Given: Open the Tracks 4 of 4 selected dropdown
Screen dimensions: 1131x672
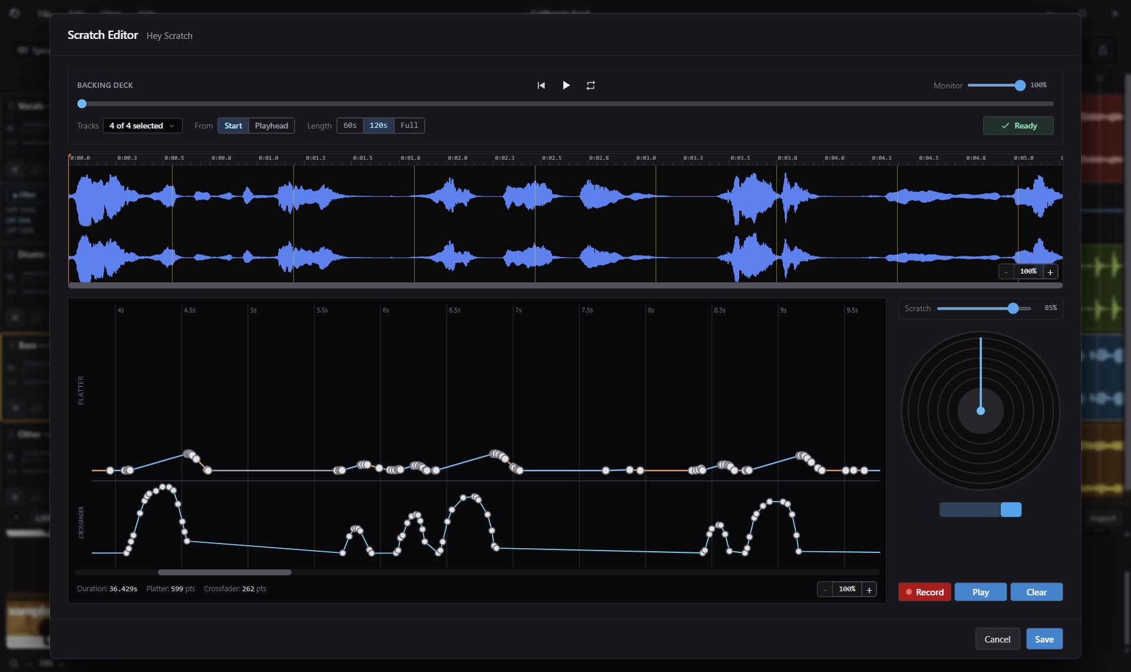Looking at the screenshot, I should click(143, 126).
